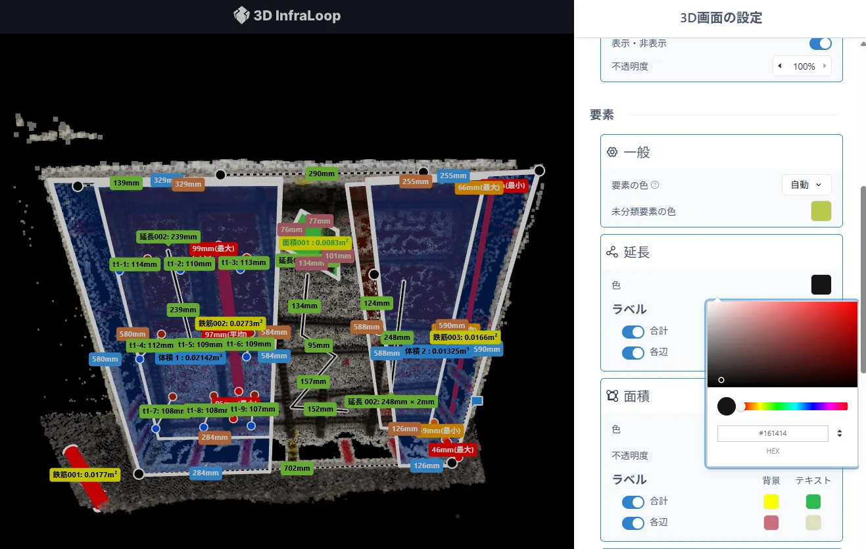Click the yellow 背景 swatch in 面積 panel
This screenshot has width=866, height=549.
(x=771, y=501)
